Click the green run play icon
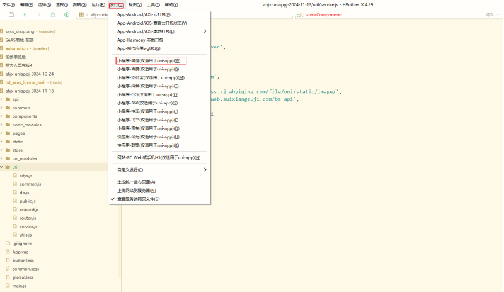Screen dimensions: 504x292 click(67, 14)
